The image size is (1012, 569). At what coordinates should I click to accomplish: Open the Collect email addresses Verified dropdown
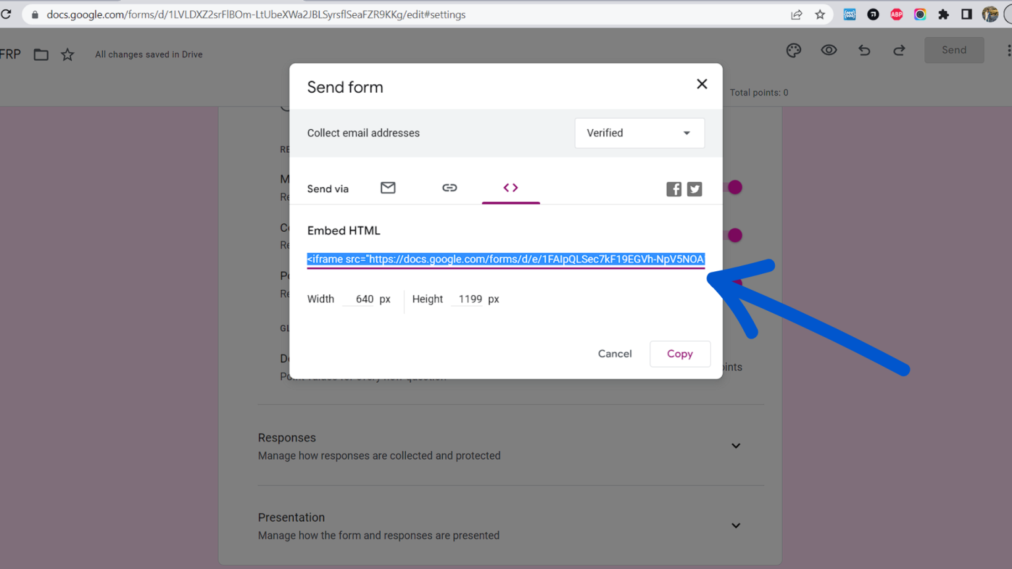[638, 132]
